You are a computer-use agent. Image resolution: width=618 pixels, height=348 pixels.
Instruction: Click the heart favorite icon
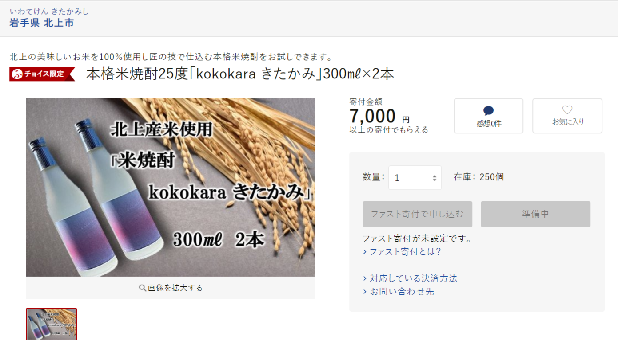click(x=567, y=110)
